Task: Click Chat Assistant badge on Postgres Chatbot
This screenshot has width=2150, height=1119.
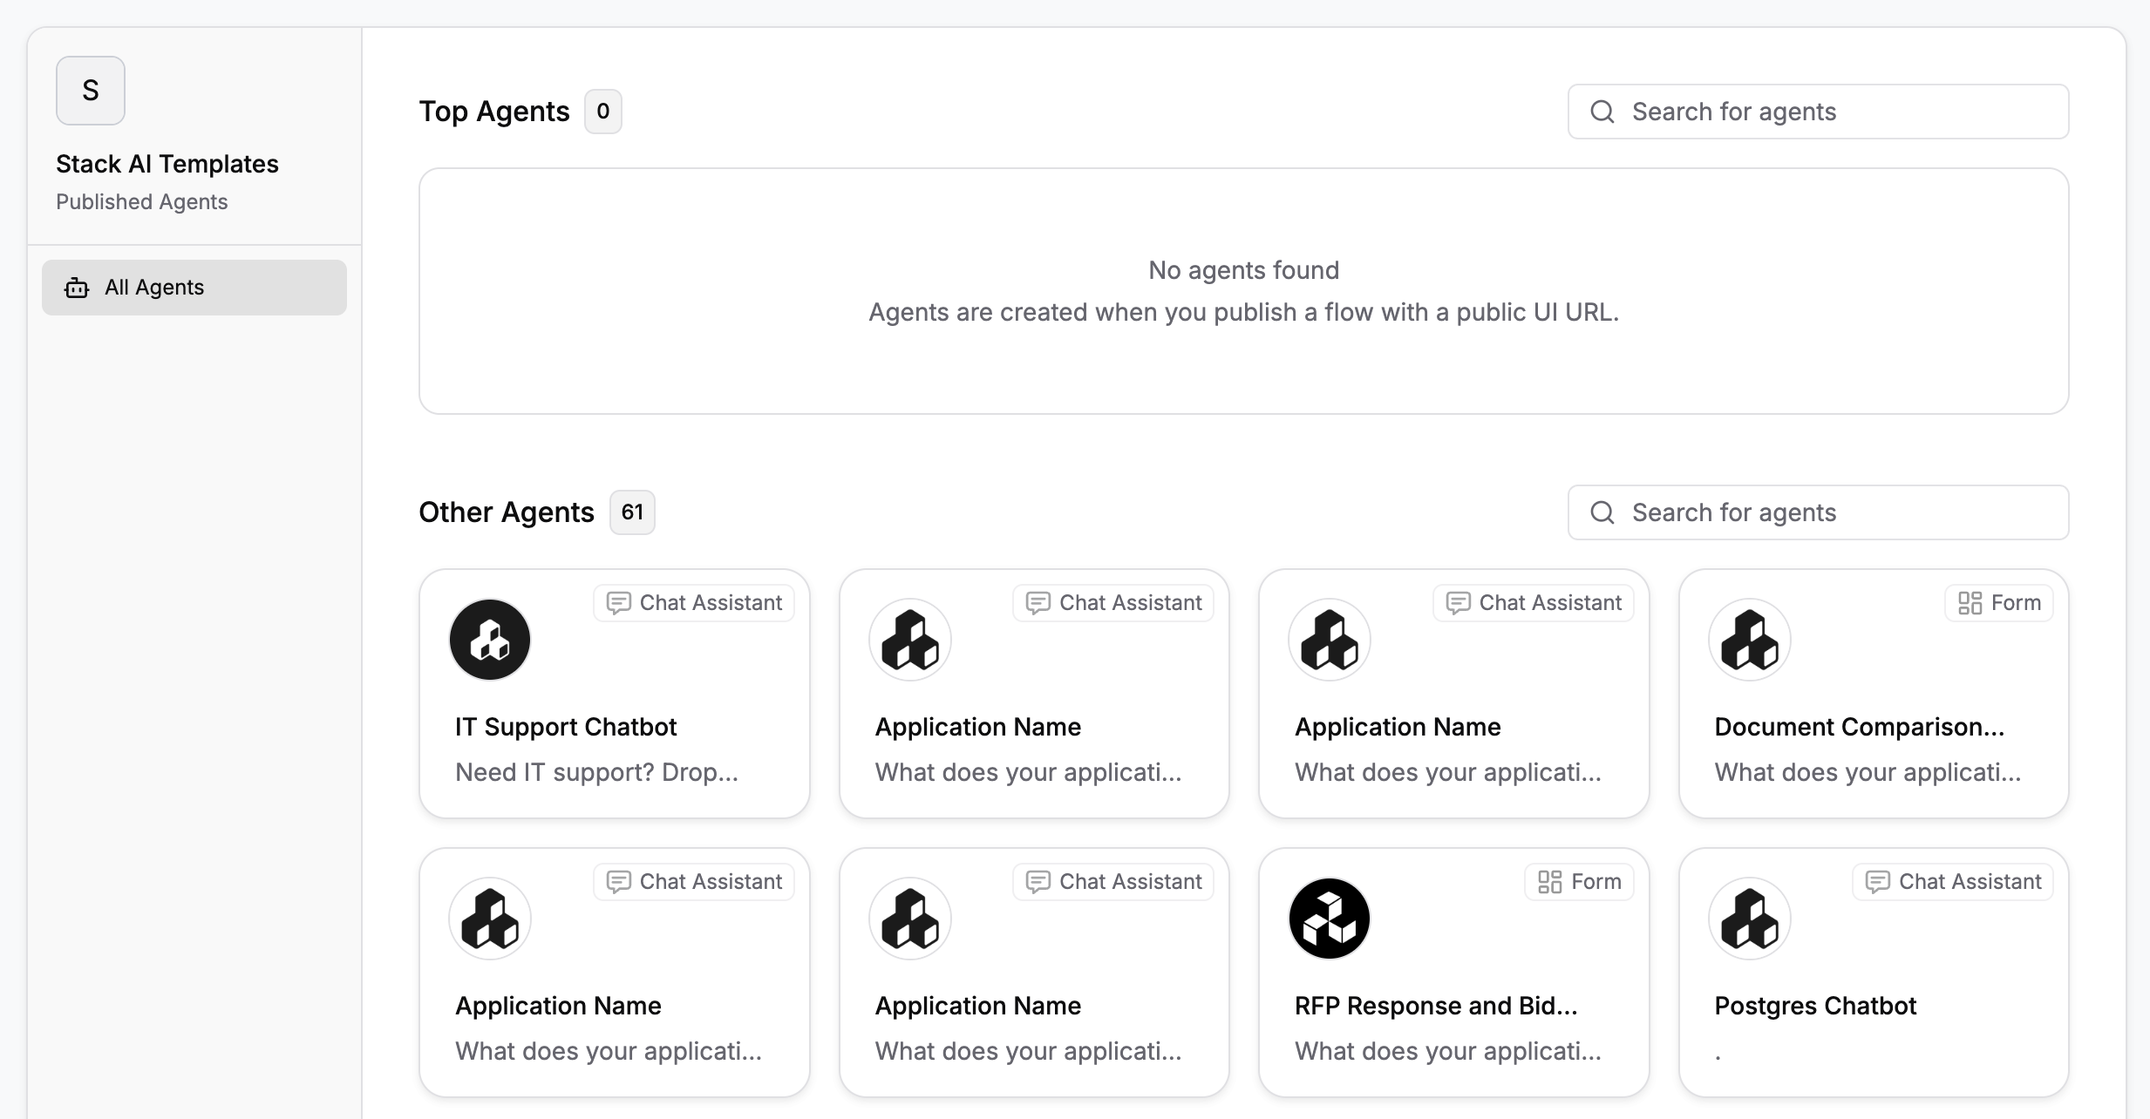Action: coord(1953,882)
